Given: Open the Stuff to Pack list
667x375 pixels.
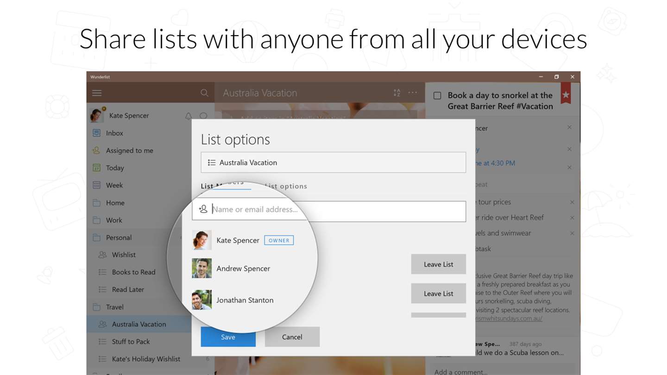Looking at the screenshot, I should 131,342.
